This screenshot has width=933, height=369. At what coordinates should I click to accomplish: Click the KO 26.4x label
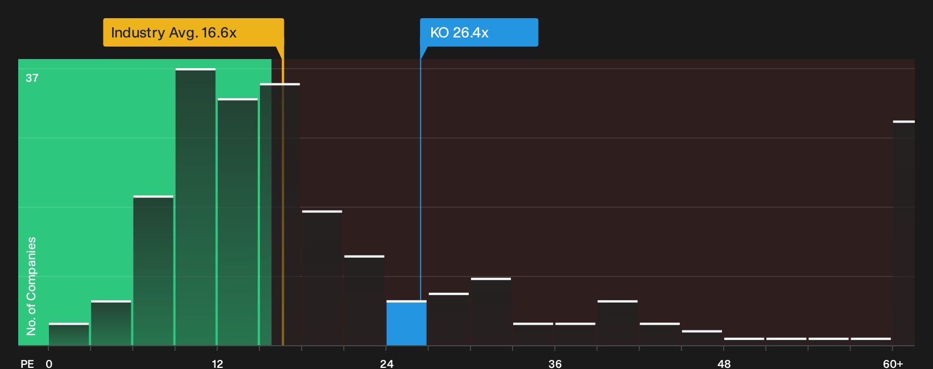(479, 32)
